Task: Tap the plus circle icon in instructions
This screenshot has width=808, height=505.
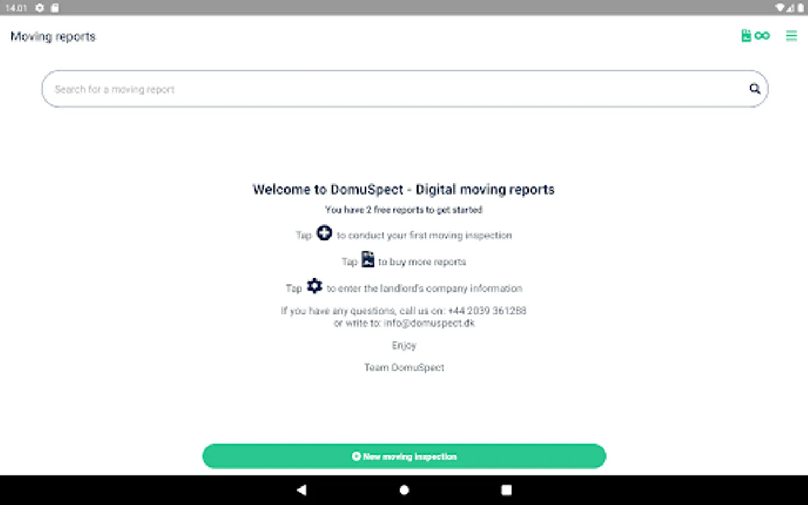Action: (324, 233)
